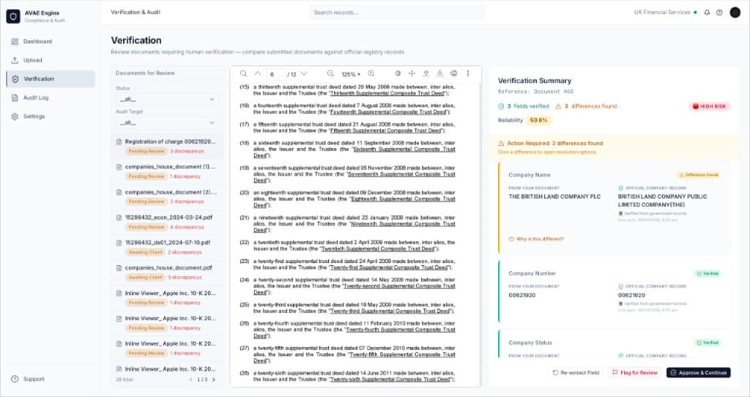Click 'Twentieth Supplemental Composite Trust Deed' text
The width and height of the screenshot is (750, 397).
[x=378, y=249]
